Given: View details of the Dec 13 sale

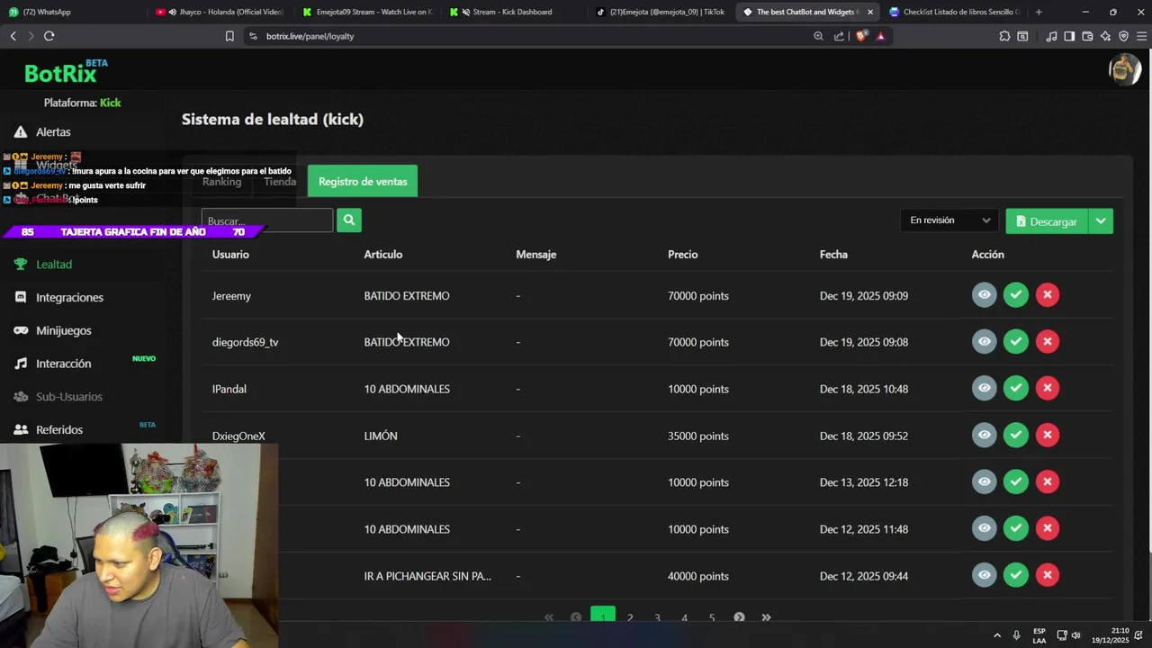Looking at the screenshot, I should point(985,482).
